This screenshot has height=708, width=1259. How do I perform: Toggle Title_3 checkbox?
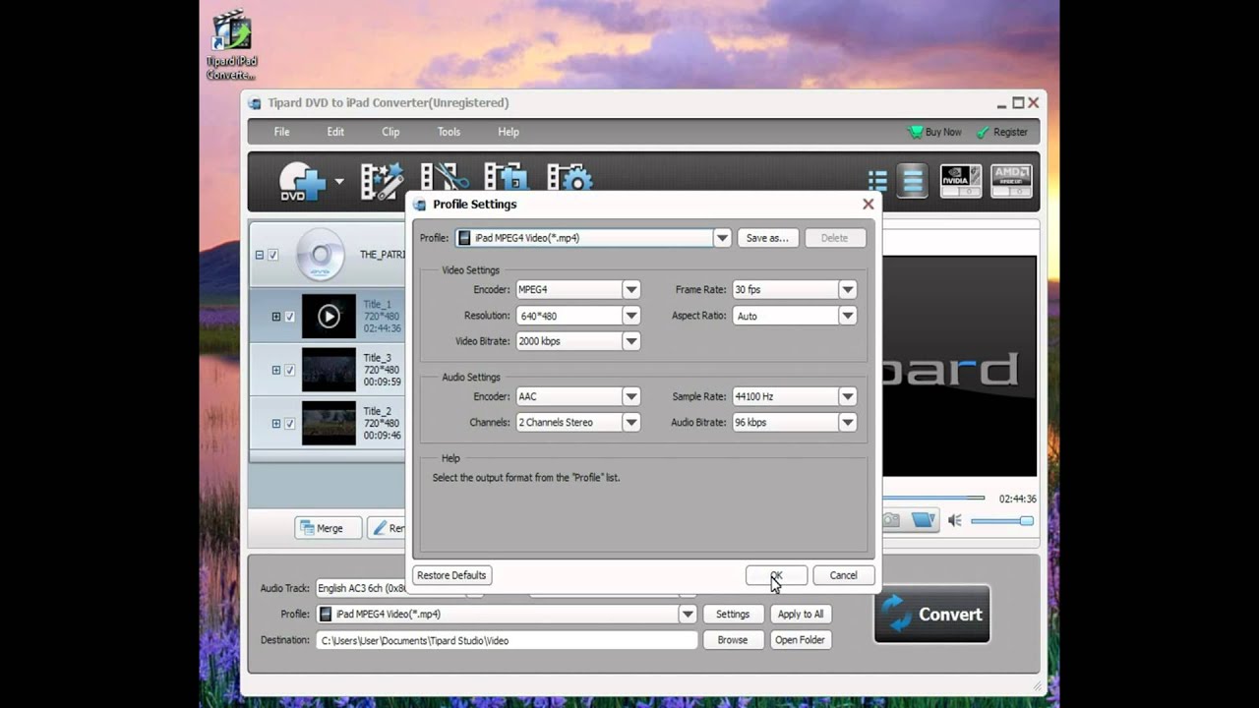289,370
